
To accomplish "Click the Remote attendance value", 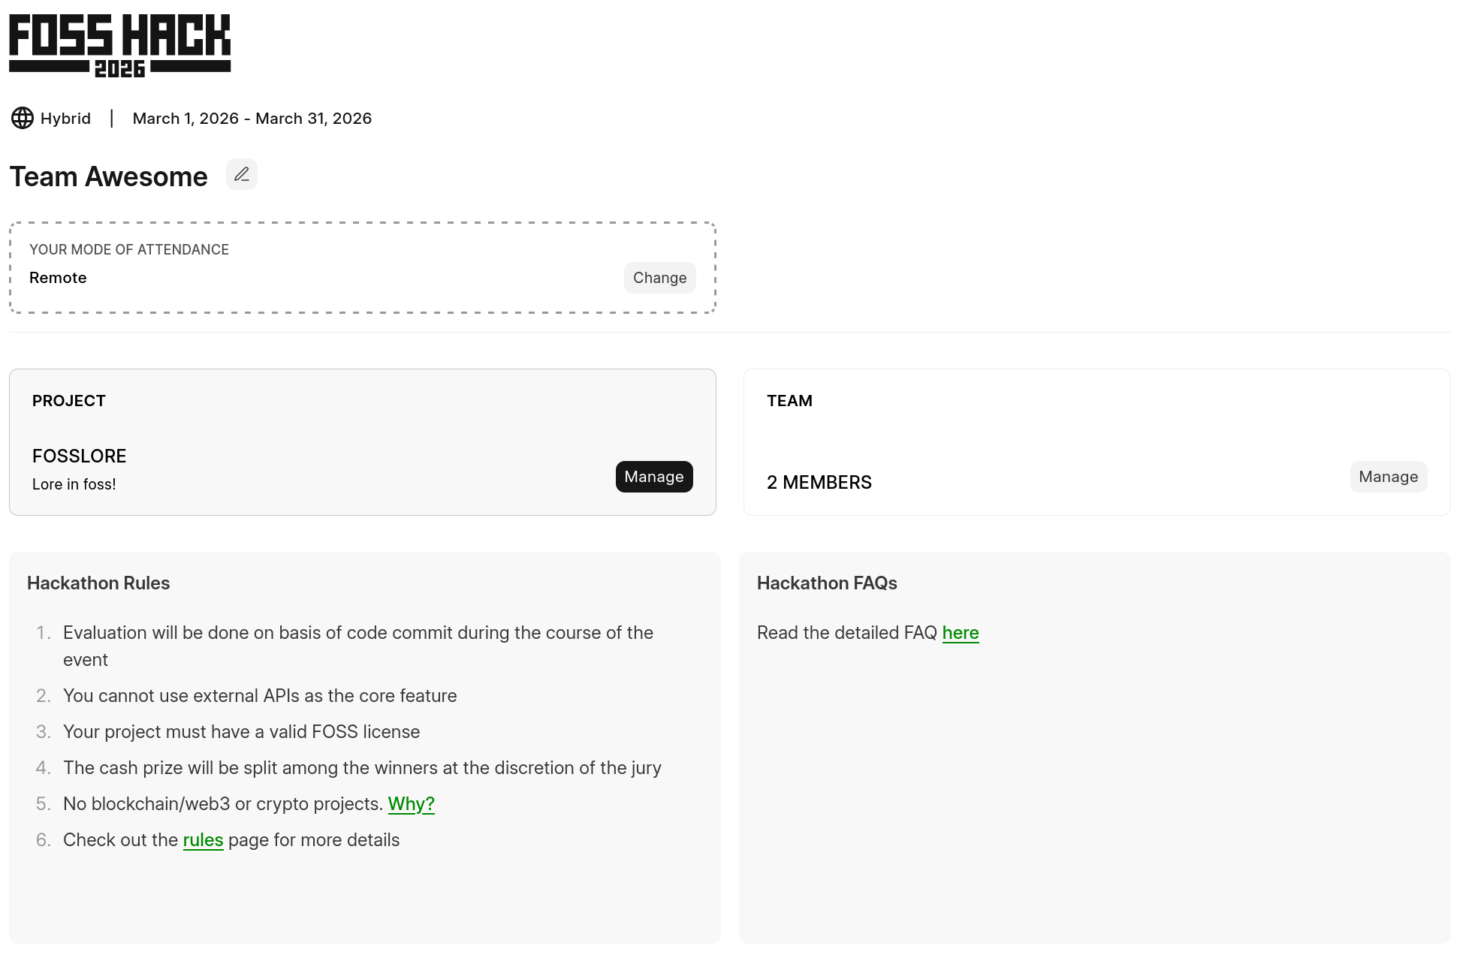I will [x=58, y=278].
